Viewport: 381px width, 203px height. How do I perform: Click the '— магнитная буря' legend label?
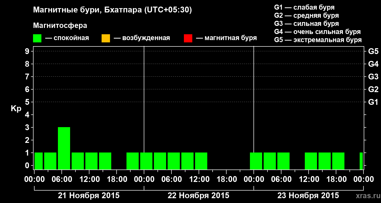[x=226, y=38]
